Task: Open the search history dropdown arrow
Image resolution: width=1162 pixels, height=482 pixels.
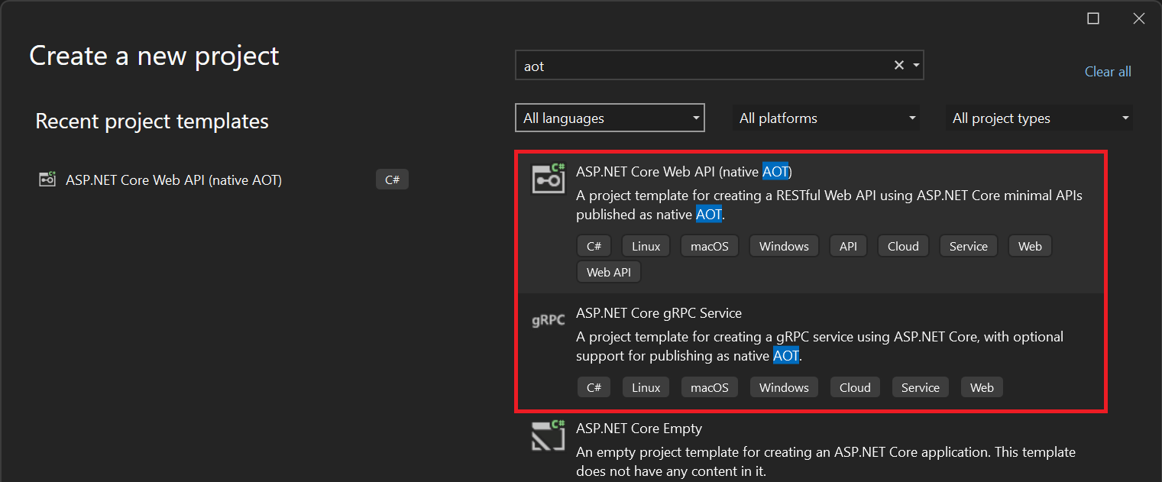Action: pos(915,65)
